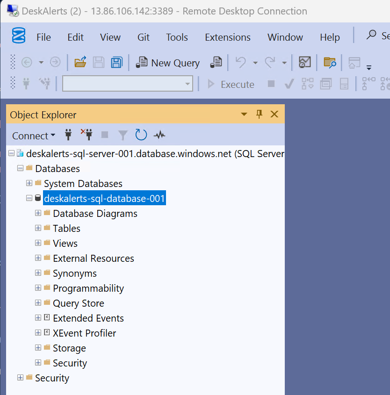Open the Tools menu
The width and height of the screenshot is (390, 395).
pyautogui.click(x=177, y=37)
